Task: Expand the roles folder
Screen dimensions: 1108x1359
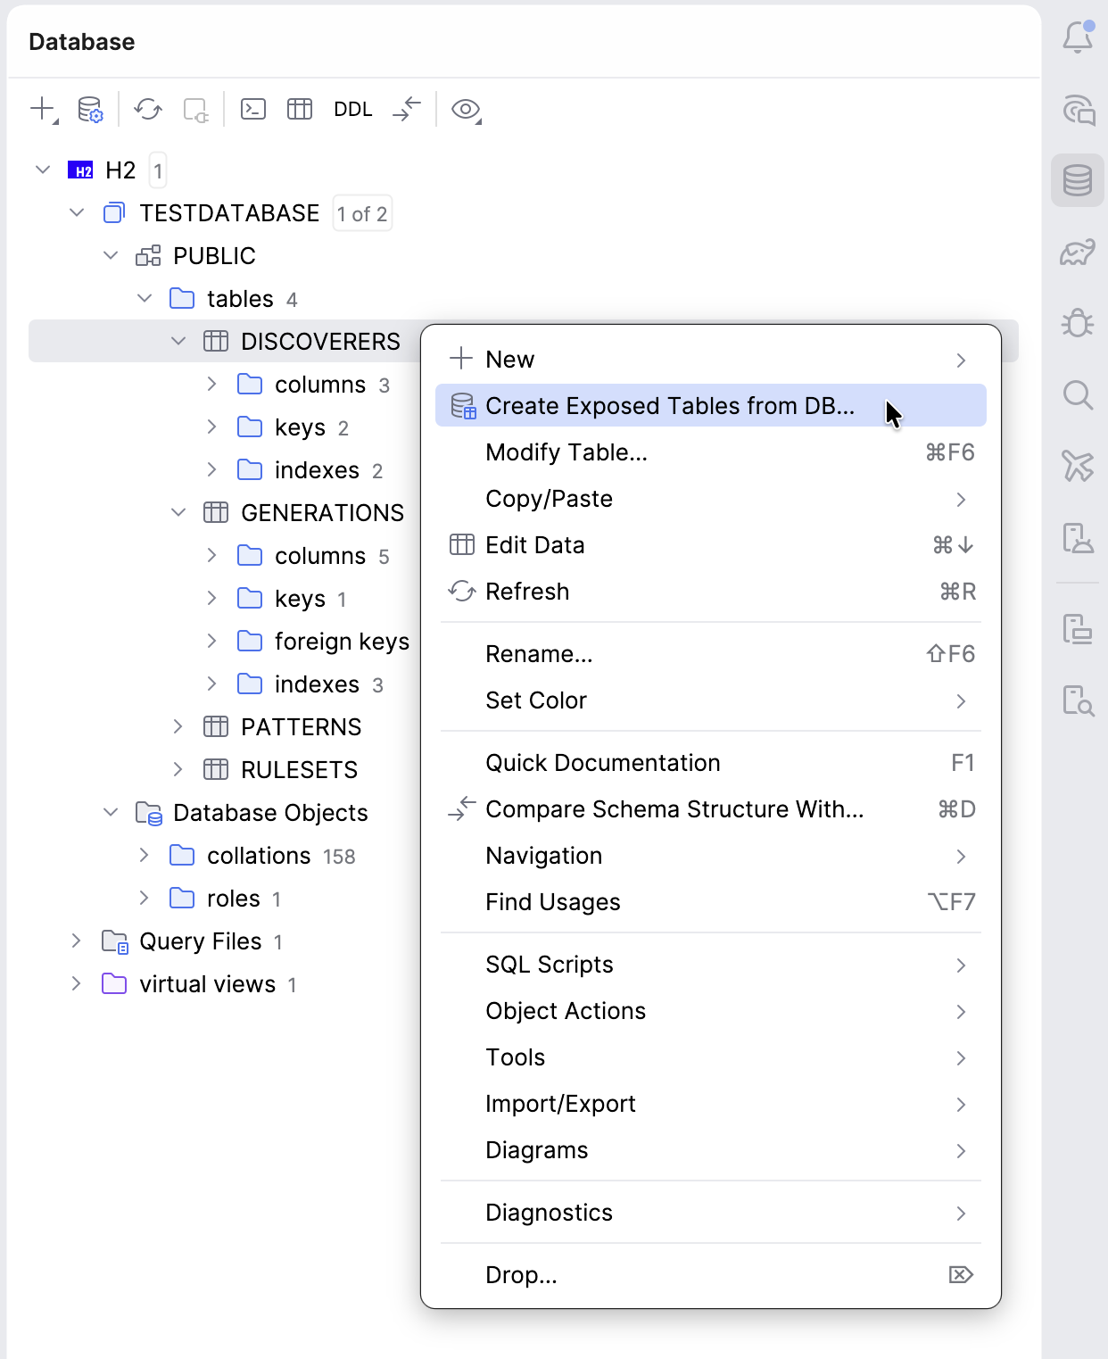Action: 145,898
